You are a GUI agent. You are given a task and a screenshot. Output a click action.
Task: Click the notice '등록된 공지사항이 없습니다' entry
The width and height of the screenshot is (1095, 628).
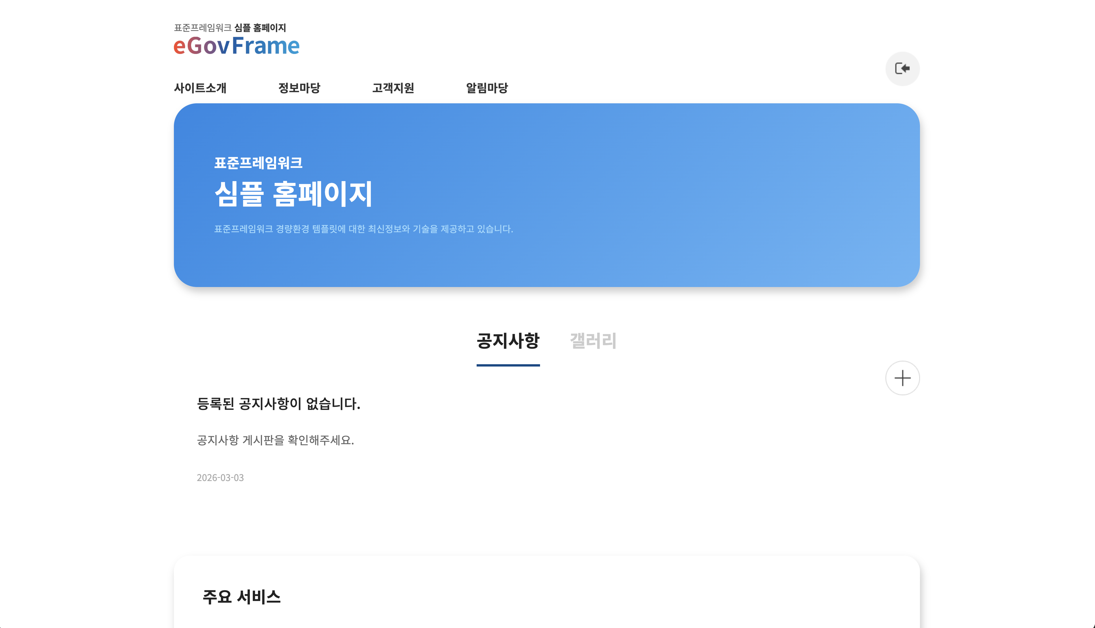(279, 405)
